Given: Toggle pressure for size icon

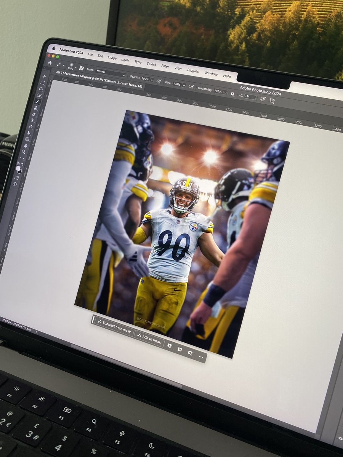Looking at the screenshot, I should (x=263, y=99).
